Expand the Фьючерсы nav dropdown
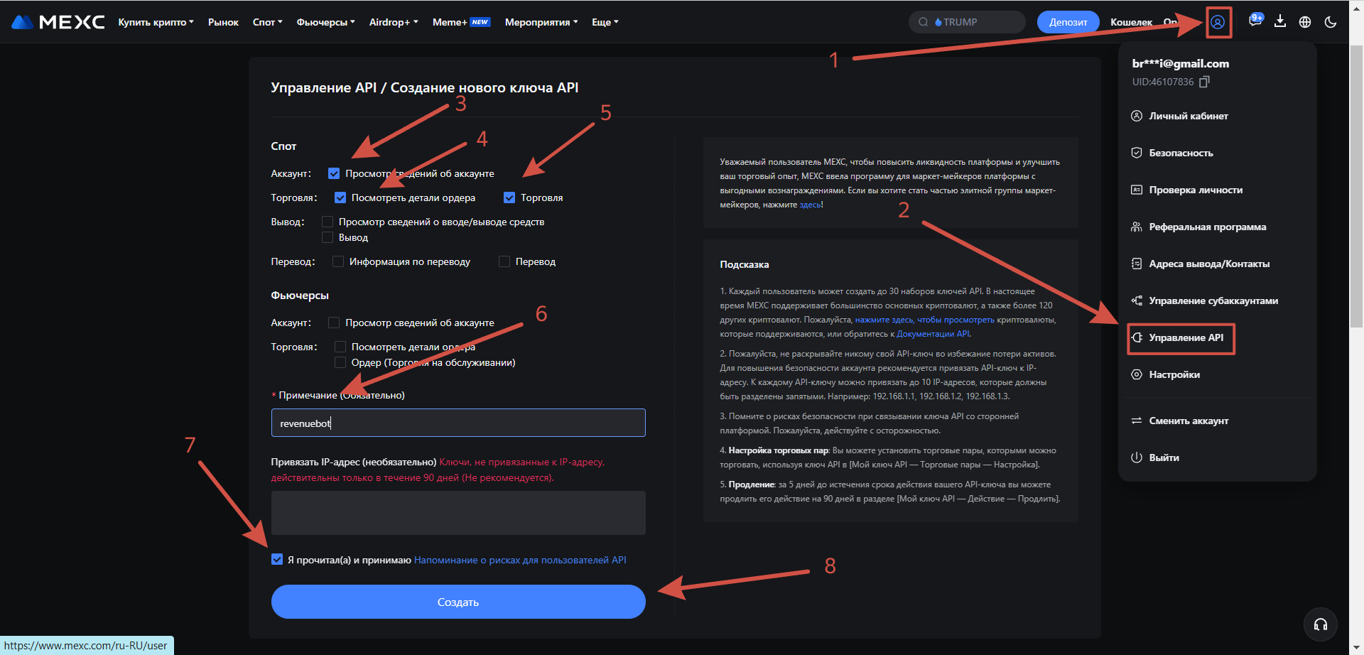This screenshot has height=655, width=1364. (x=325, y=22)
